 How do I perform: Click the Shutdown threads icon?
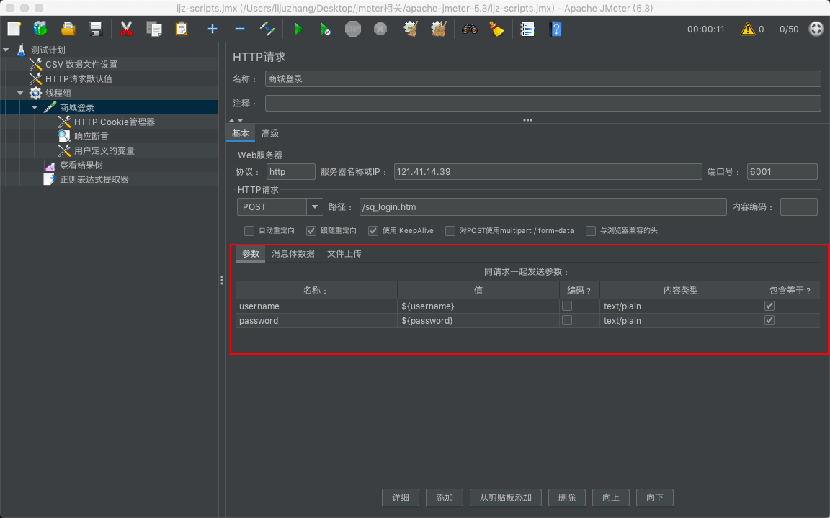click(x=380, y=29)
